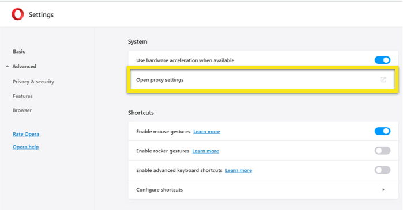Open the Features settings section

coord(22,96)
